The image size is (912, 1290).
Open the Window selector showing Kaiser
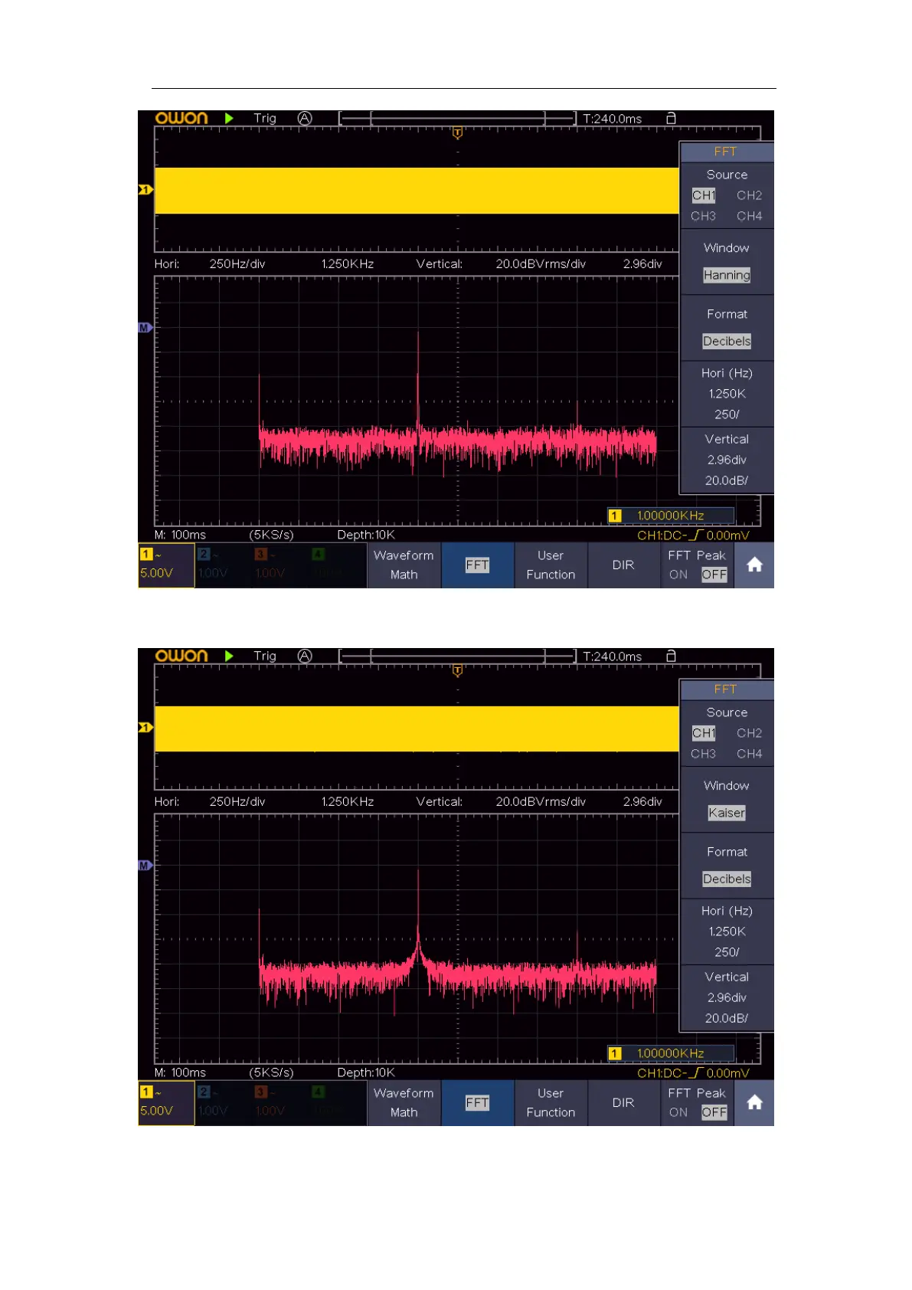point(727,800)
